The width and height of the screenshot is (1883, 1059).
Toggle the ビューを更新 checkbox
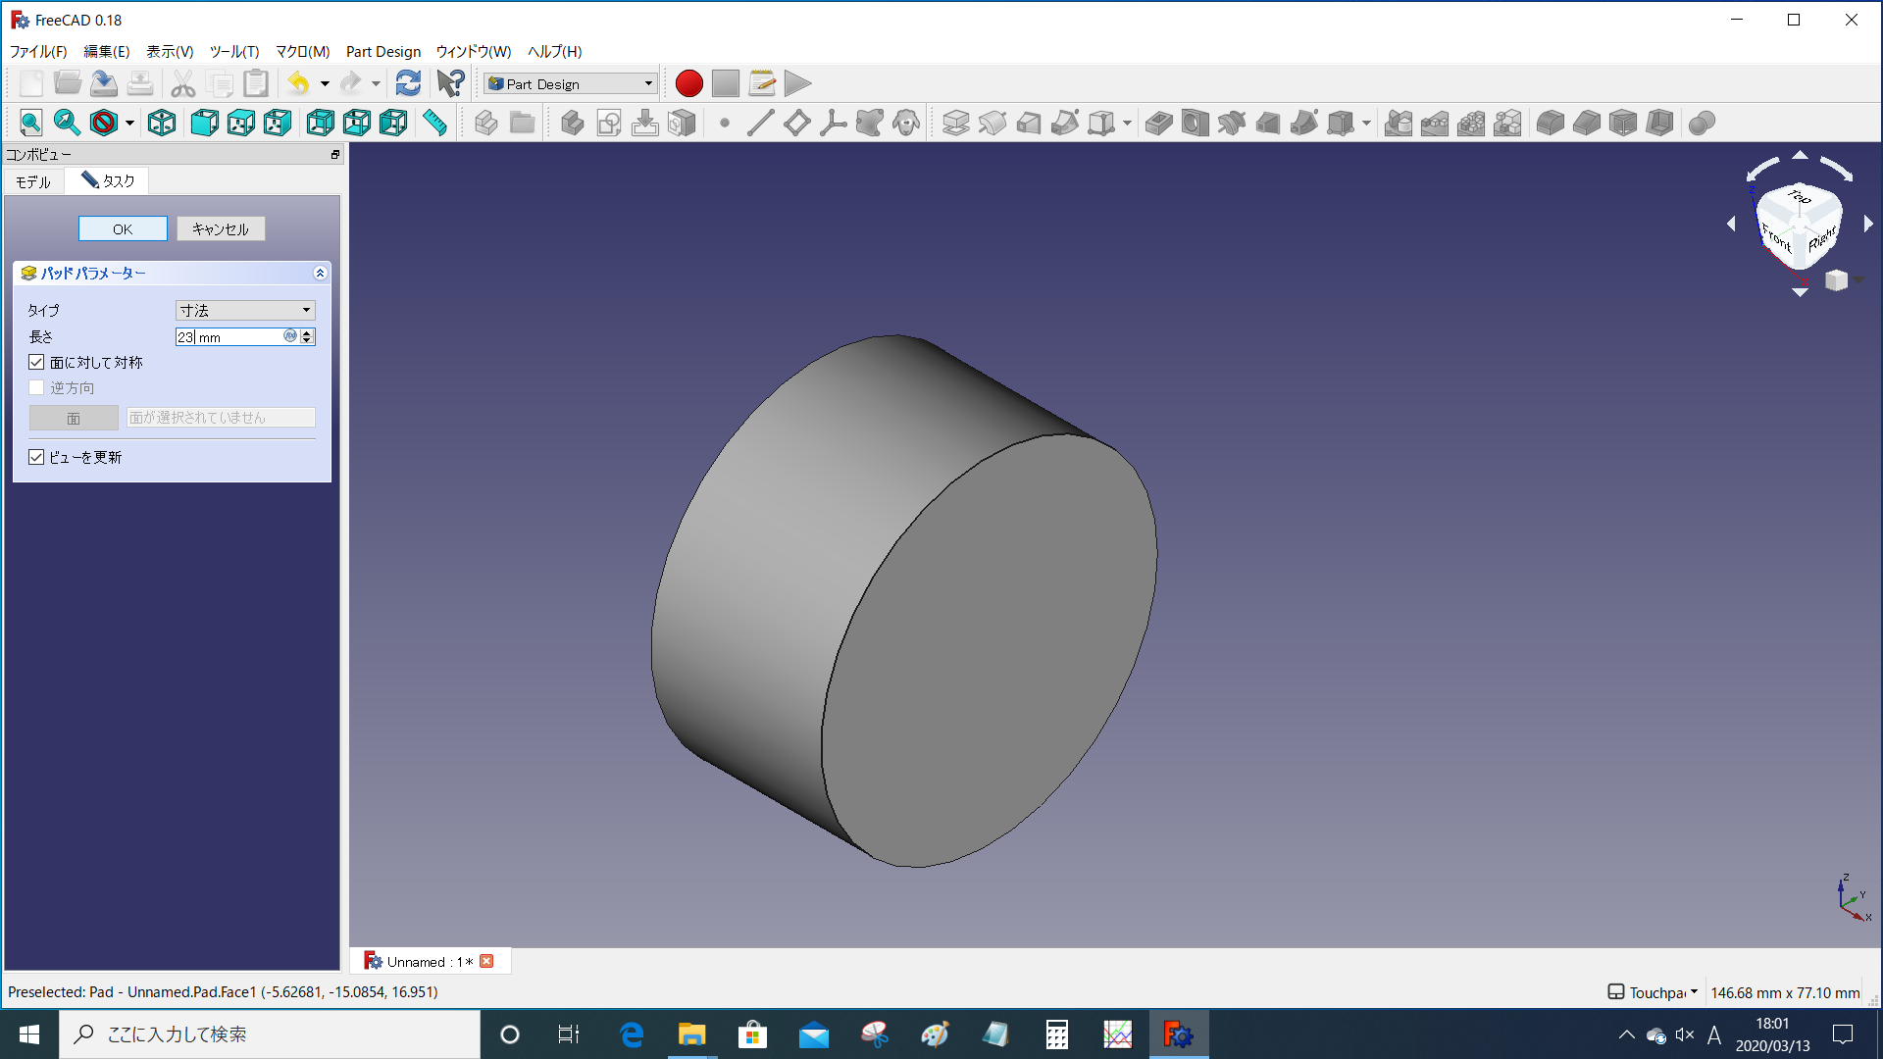(36, 457)
